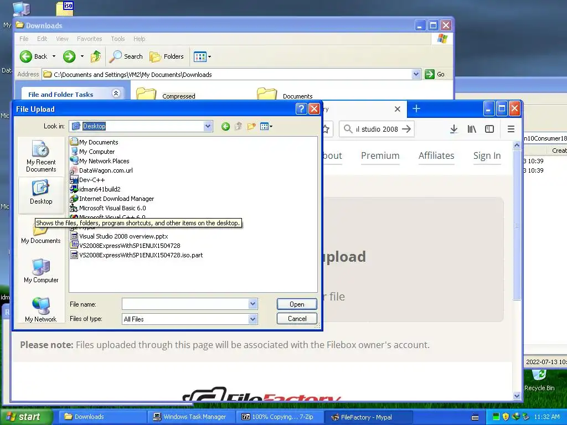Image resolution: width=567 pixels, height=425 pixels.
Task: Click Up One Level icon in File Upload
Action: [238, 126]
